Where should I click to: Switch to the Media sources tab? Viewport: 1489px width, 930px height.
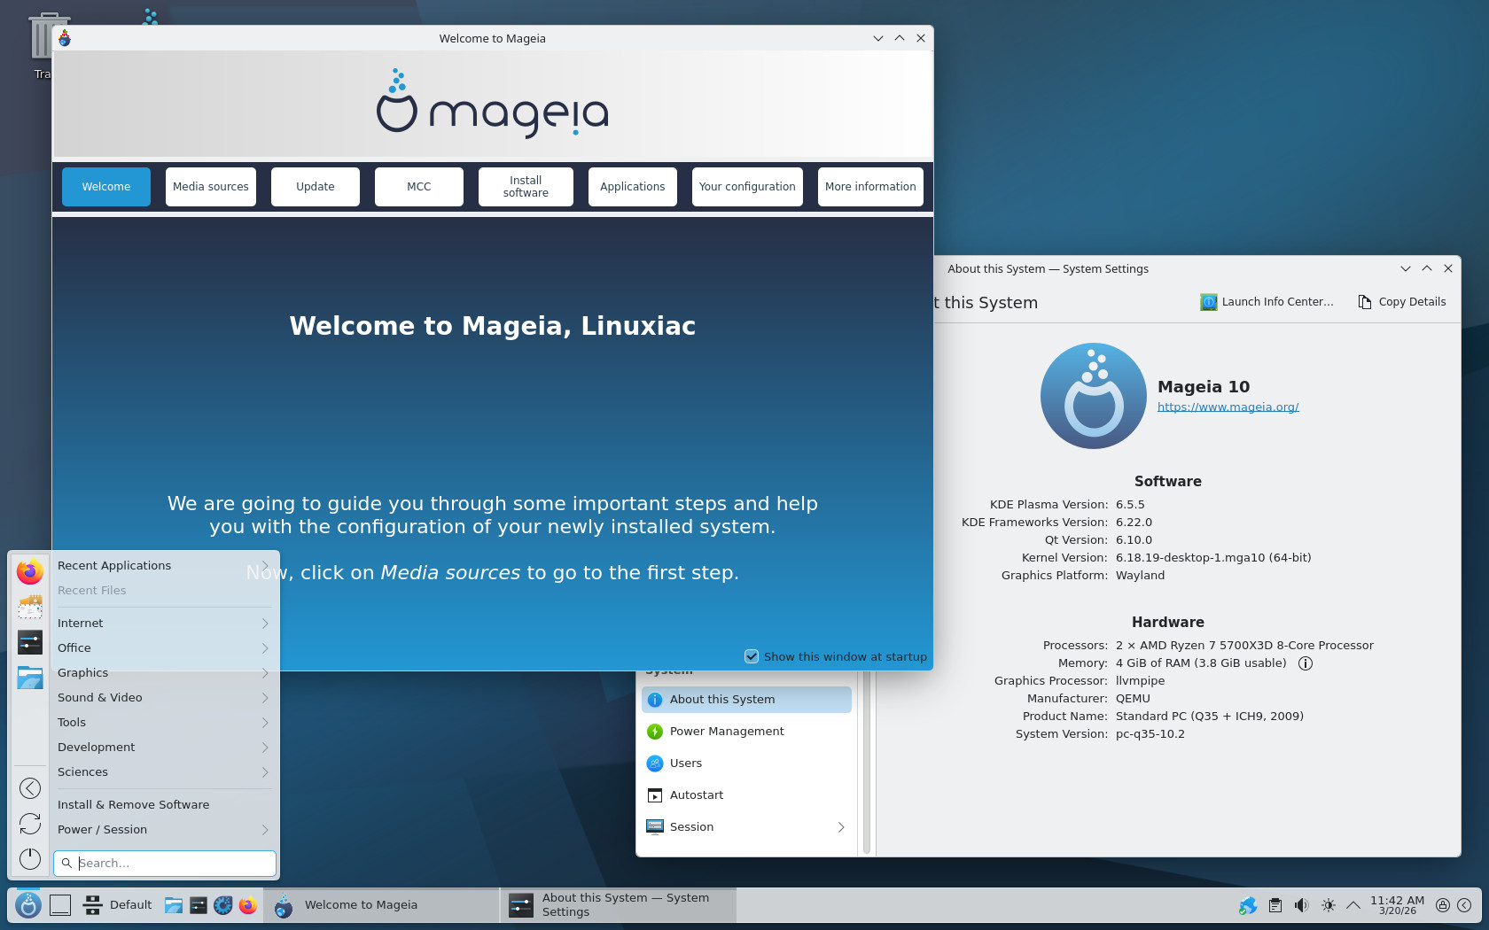pyautogui.click(x=211, y=187)
